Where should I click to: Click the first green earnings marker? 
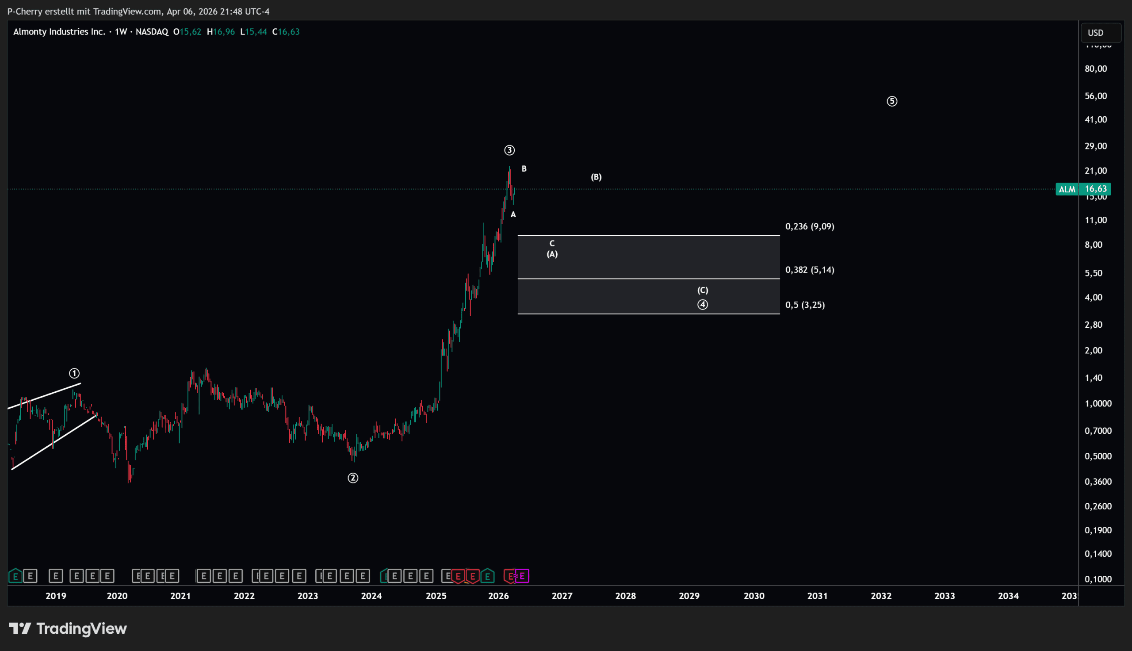coord(15,576)
